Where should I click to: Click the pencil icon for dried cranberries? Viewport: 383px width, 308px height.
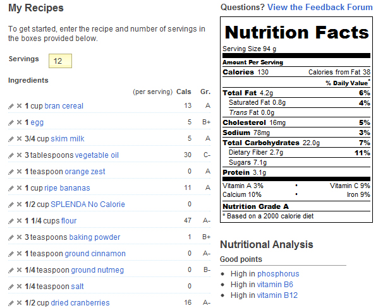pos(11,303)
